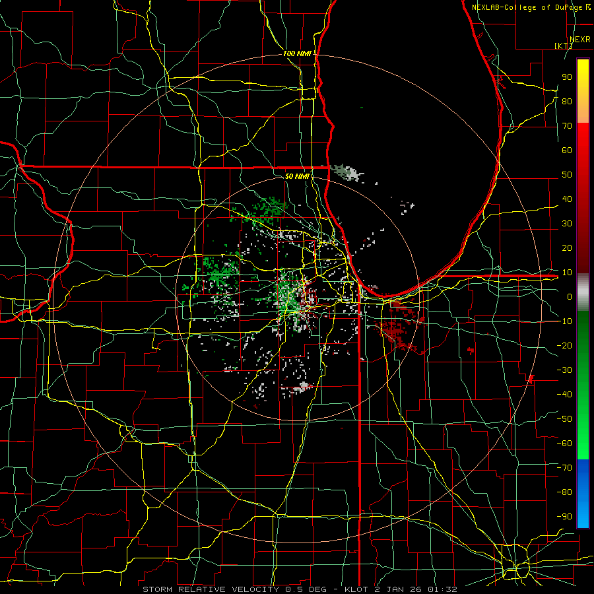Click the 0 value on velocity scale
Screen dimensions: 594x594
pos(570,296)
